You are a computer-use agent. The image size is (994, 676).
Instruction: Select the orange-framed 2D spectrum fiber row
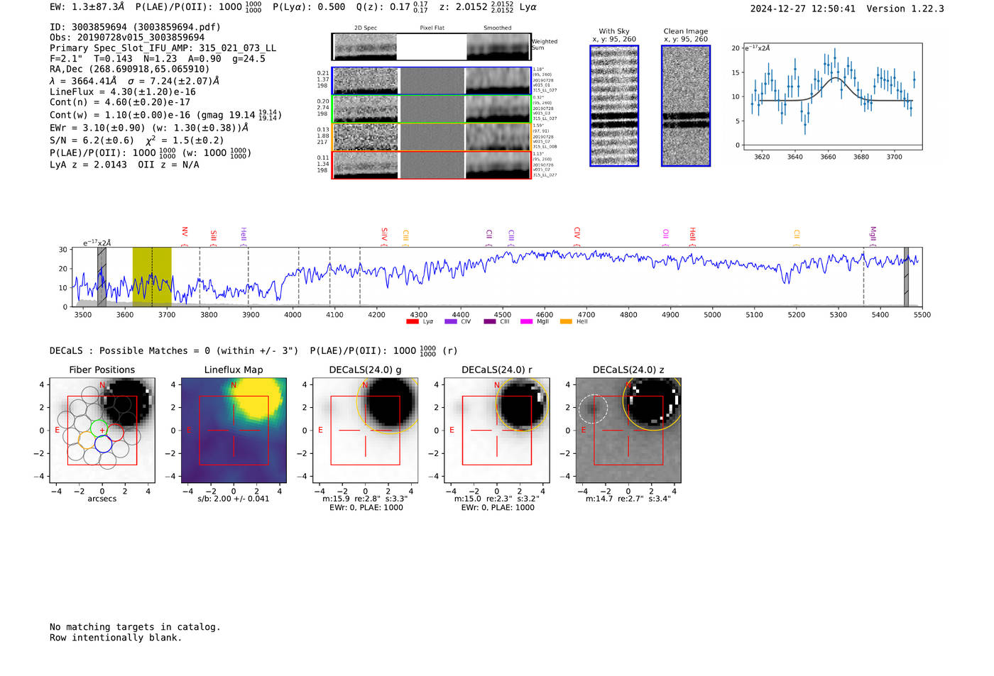click(x=431, y=137)
